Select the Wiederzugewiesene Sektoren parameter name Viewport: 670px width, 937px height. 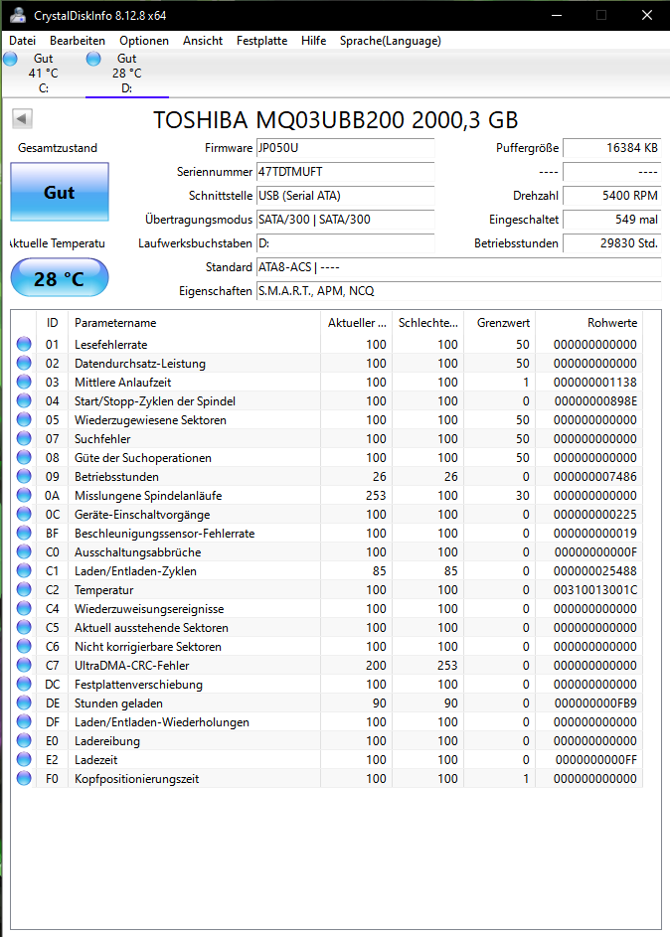(150, 420)
